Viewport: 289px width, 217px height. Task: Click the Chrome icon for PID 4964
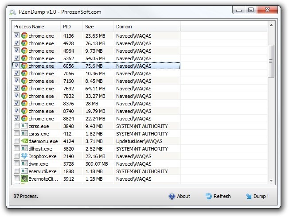point(24,50)
